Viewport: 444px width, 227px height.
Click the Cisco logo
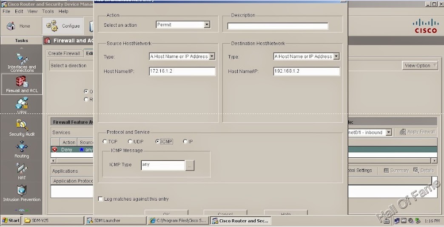426,26
